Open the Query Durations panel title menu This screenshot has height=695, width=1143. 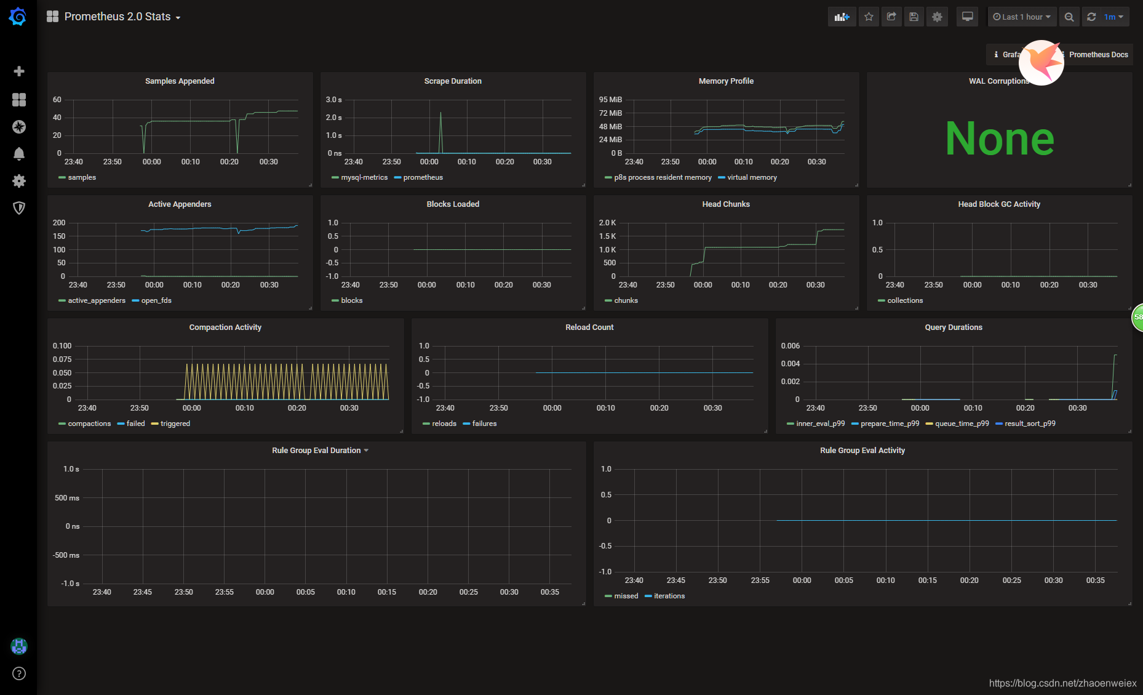coord(954,327)
